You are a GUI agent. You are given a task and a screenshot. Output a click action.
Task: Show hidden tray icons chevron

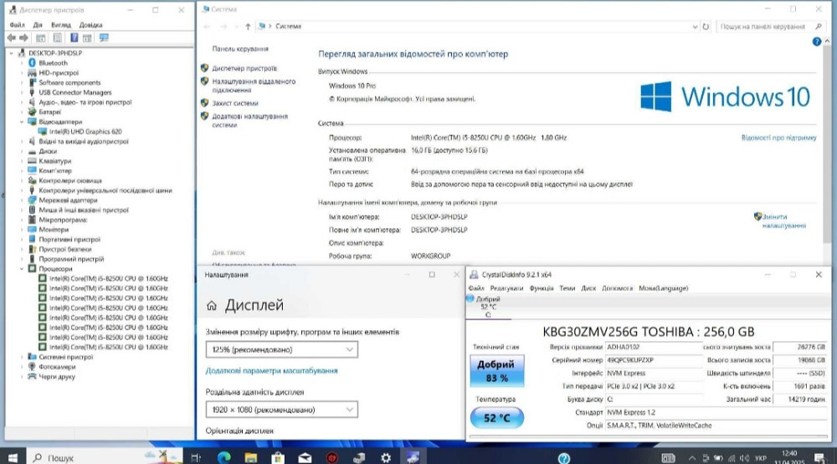692,458
